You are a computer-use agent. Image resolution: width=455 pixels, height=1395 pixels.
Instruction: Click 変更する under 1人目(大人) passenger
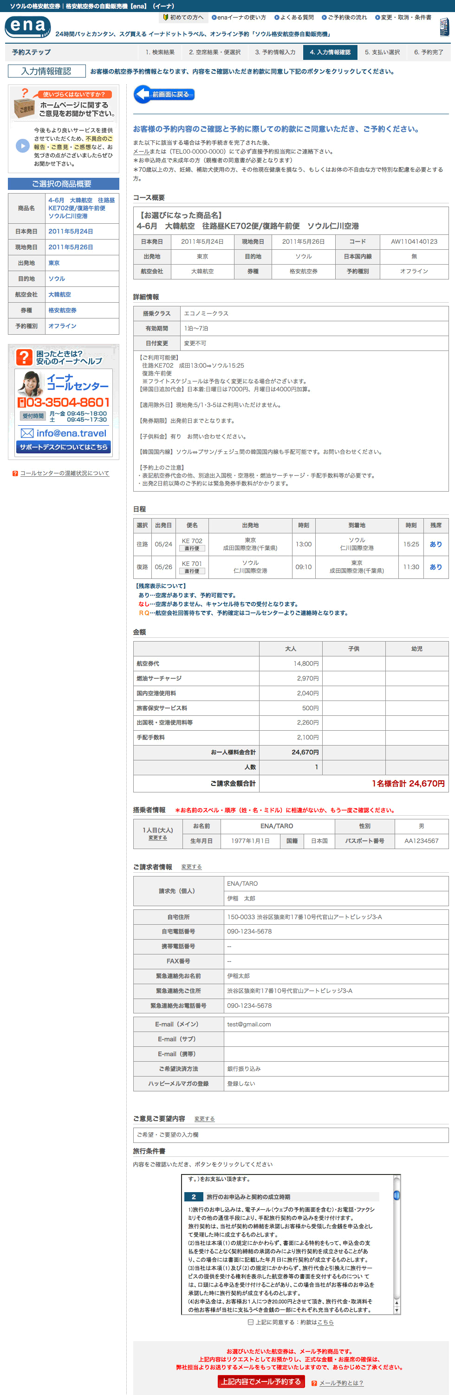pos(158,838)
